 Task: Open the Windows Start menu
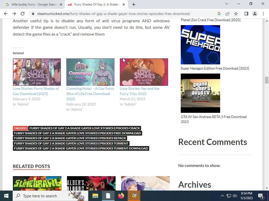[x=6, y=196]
